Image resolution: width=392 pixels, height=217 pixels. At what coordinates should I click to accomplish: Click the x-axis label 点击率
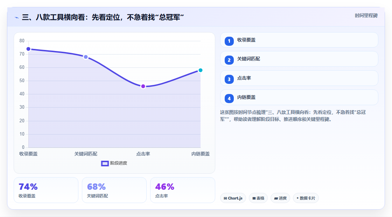143,154
